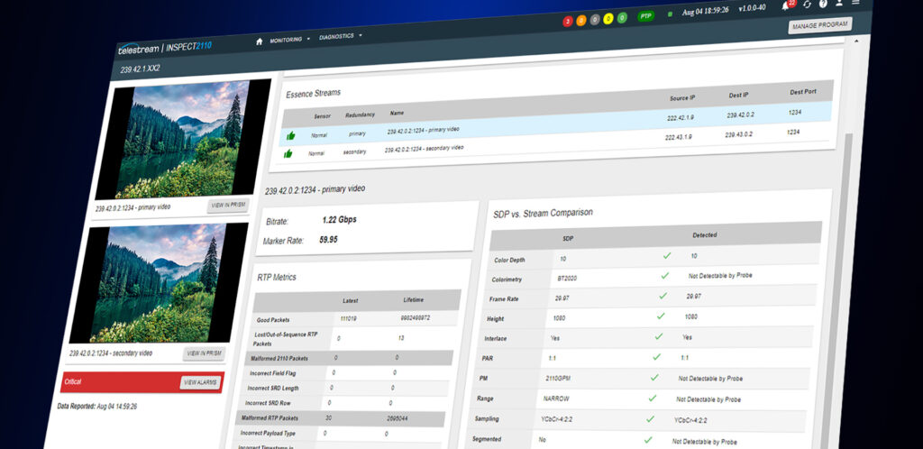Click View in Prism for secondary video

point(205,353)
